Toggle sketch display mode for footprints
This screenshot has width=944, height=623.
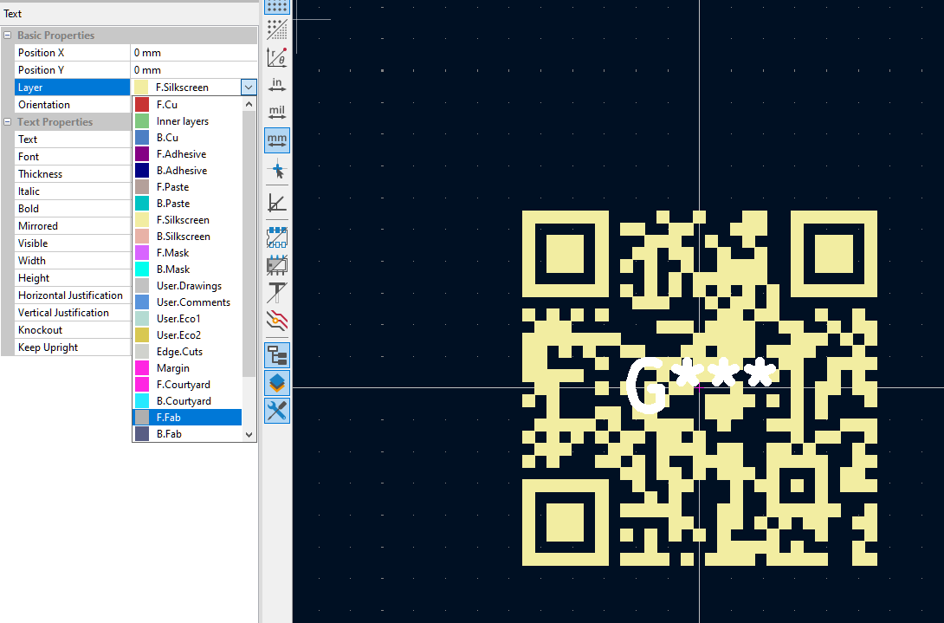click(x=277, y=264)
